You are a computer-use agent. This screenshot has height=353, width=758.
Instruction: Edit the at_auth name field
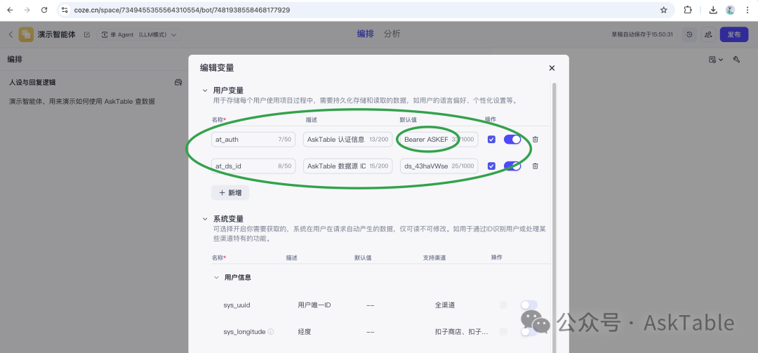pyautogui.click(x=253, y=139)
